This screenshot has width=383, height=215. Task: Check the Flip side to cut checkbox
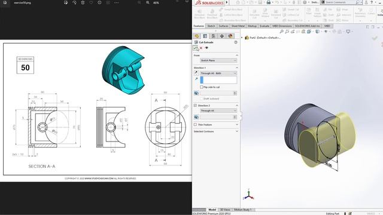click(x=202, y=87)
